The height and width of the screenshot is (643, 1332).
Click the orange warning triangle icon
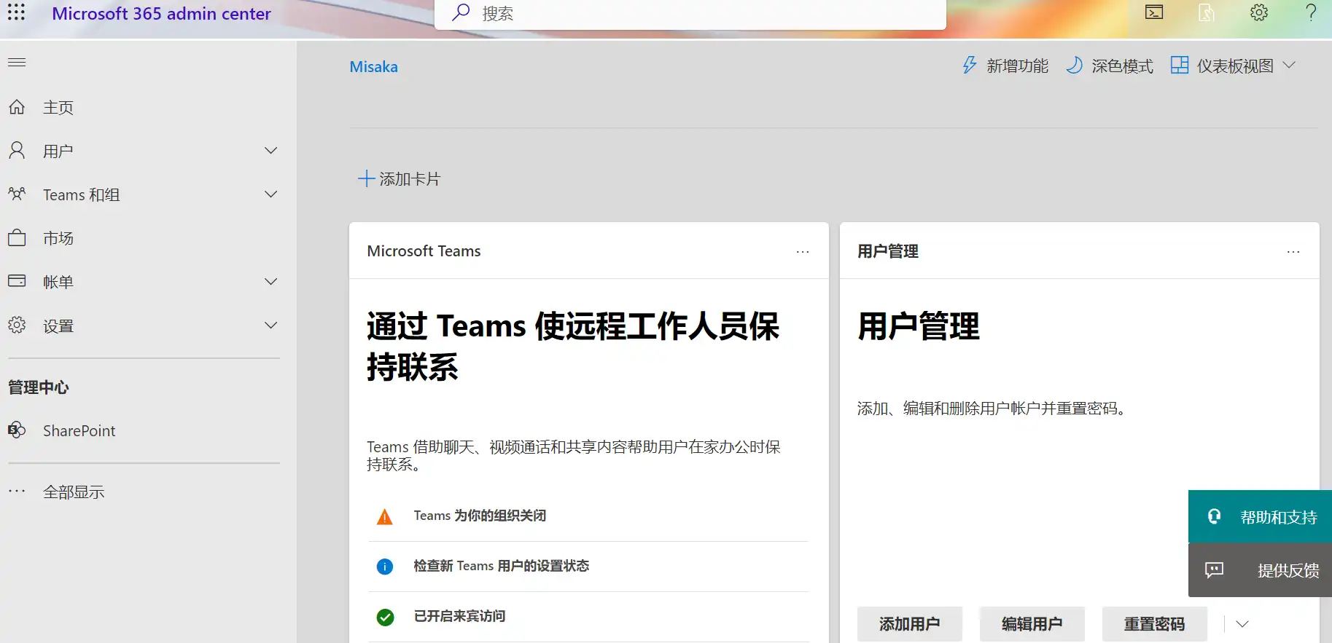point(385,517)
